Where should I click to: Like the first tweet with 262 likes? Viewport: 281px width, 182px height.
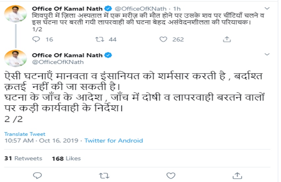(163, 39)
